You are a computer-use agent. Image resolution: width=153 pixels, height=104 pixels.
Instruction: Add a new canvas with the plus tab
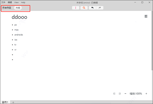click(x=13, y=102)
